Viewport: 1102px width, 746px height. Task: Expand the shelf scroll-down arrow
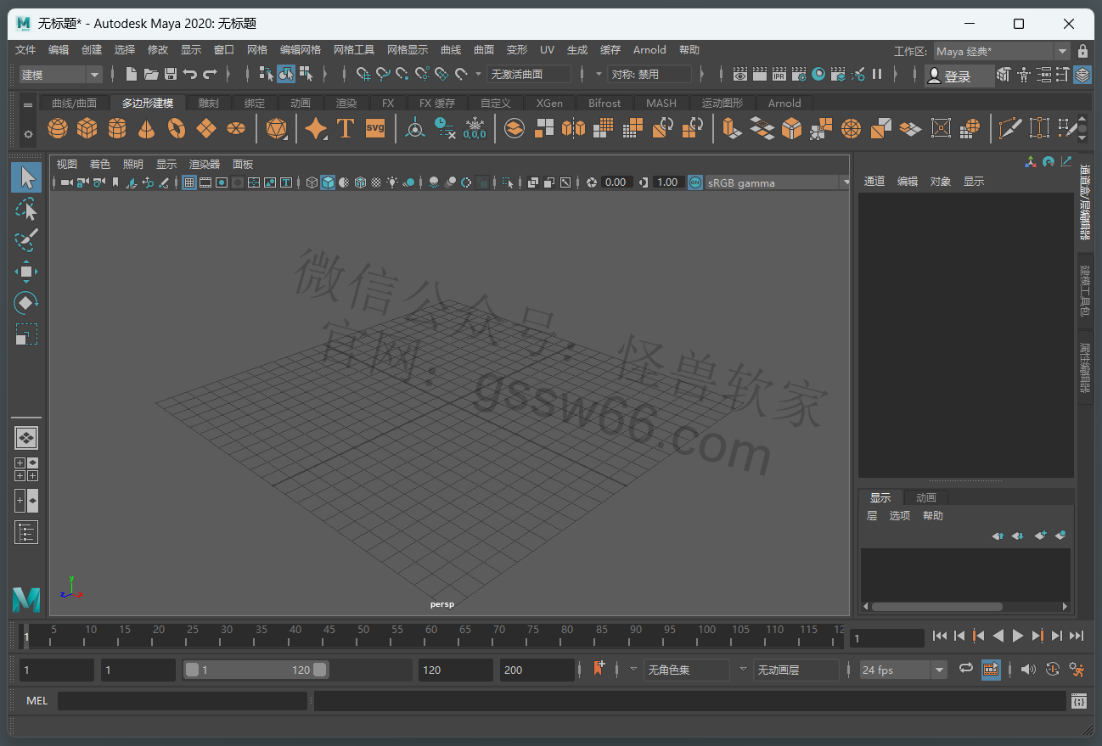pos(1082,137)
